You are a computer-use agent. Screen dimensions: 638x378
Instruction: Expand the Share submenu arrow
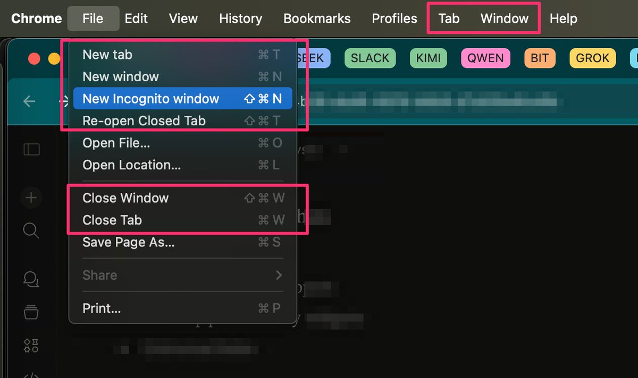(x=279, y=275)
